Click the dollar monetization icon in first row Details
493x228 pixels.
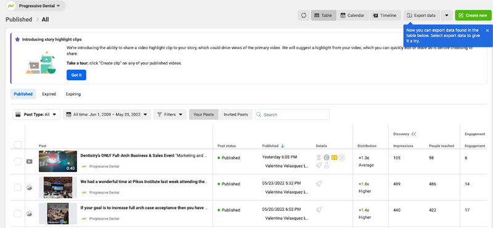pyautogui.click(x=319, y=158)
